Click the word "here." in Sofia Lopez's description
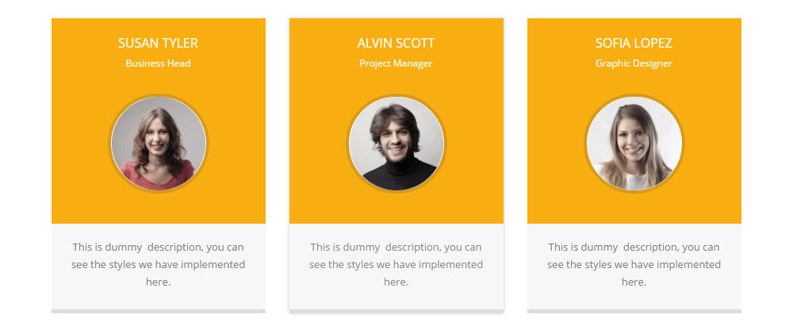 634,282
